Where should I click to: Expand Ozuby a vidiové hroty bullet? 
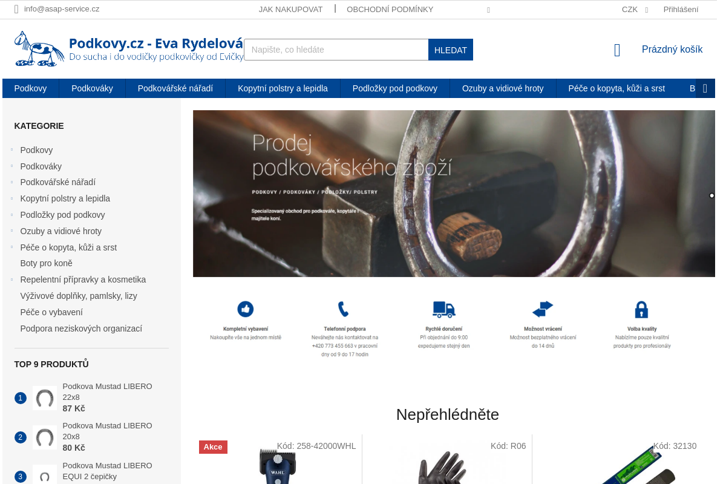point(11,231)
